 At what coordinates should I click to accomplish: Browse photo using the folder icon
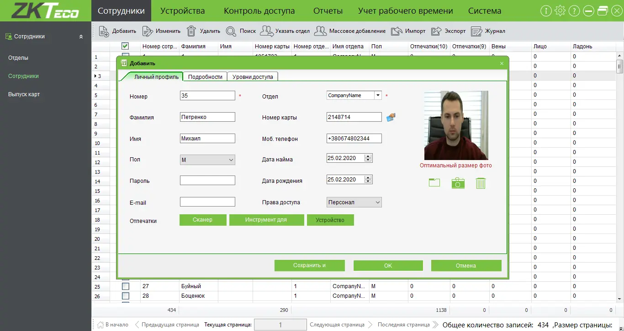pyautogui.click(x=434, y=183)
